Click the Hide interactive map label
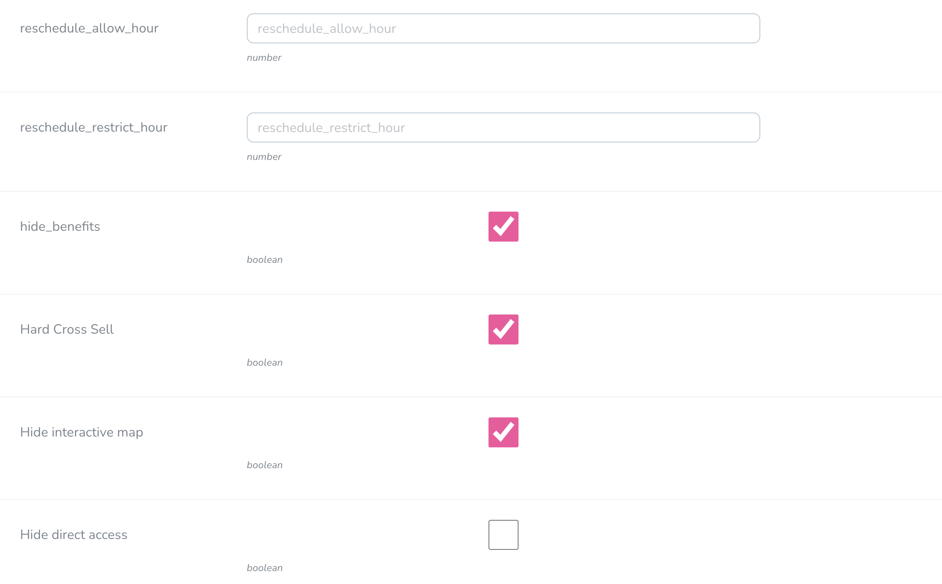 (82, 432)
